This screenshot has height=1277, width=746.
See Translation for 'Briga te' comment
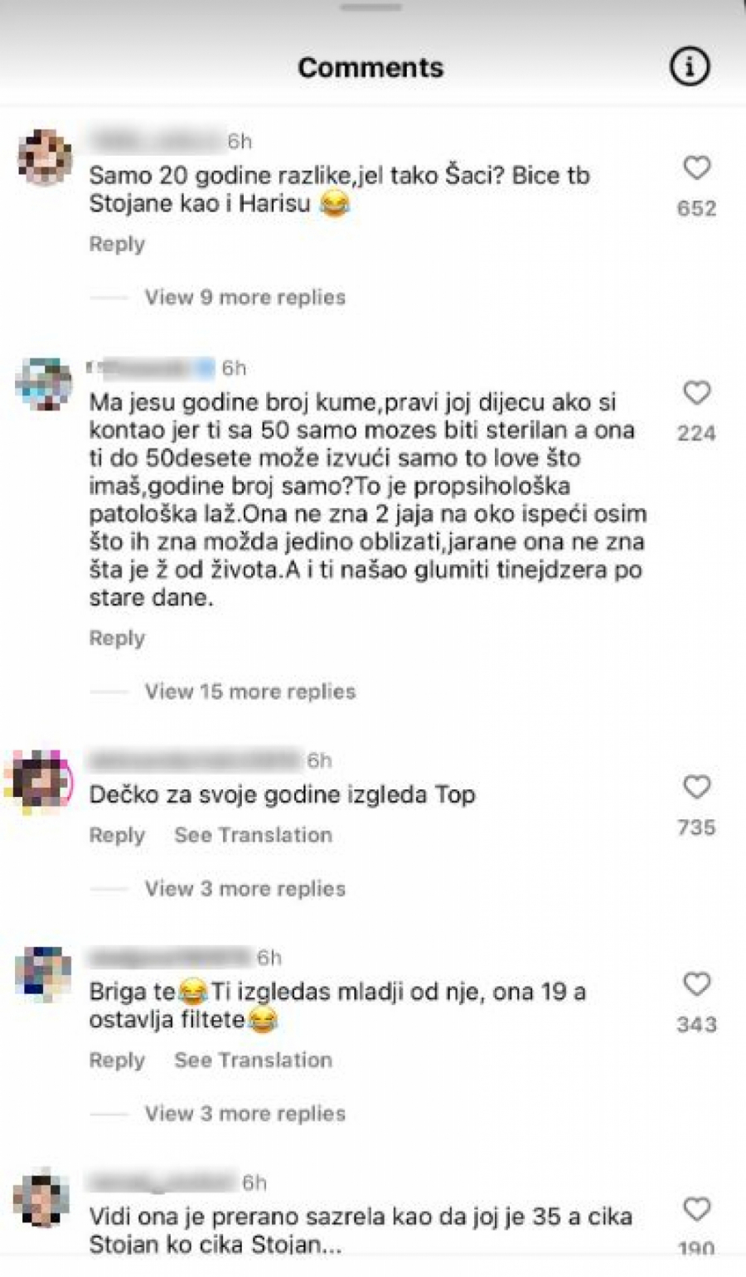pos(253,1060)
